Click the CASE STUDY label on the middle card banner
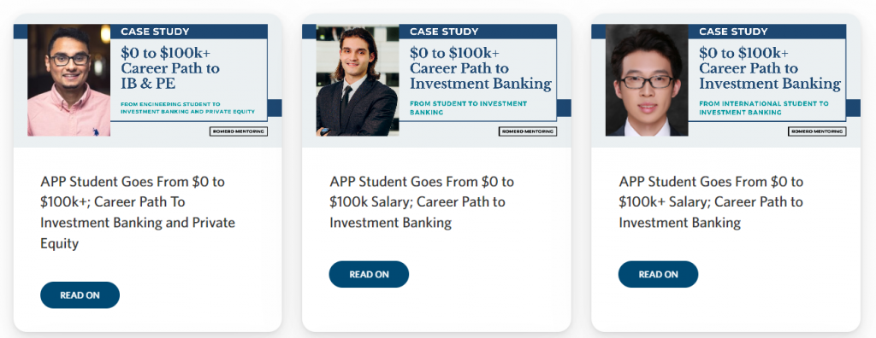The image size is (876, 338). 444,32
